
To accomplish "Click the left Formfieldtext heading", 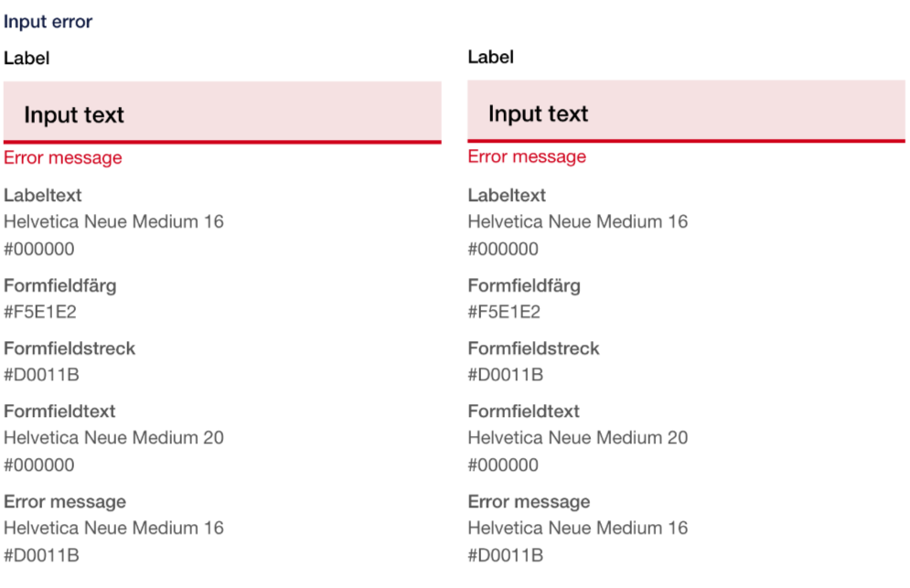I will point(59,412).
